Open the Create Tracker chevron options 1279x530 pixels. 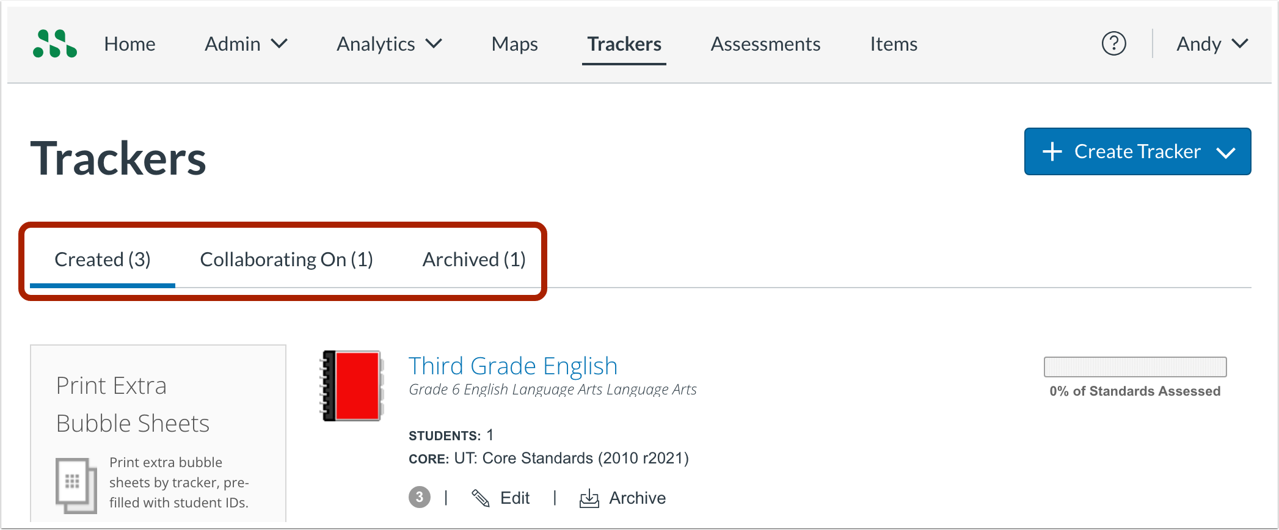pyautogui.click(x=1226, y=151)
